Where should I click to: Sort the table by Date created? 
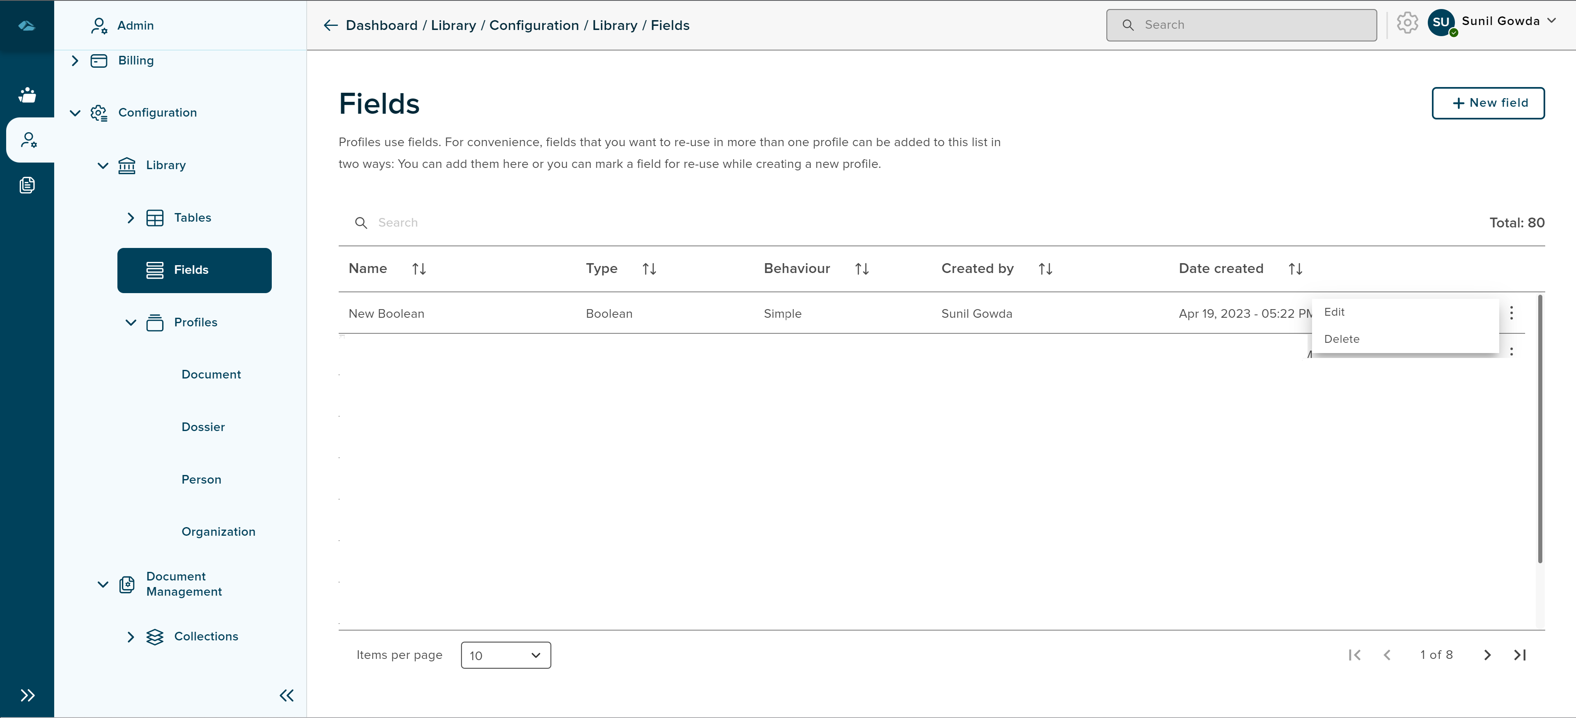pyautogui.click(x=1295, y=269)
